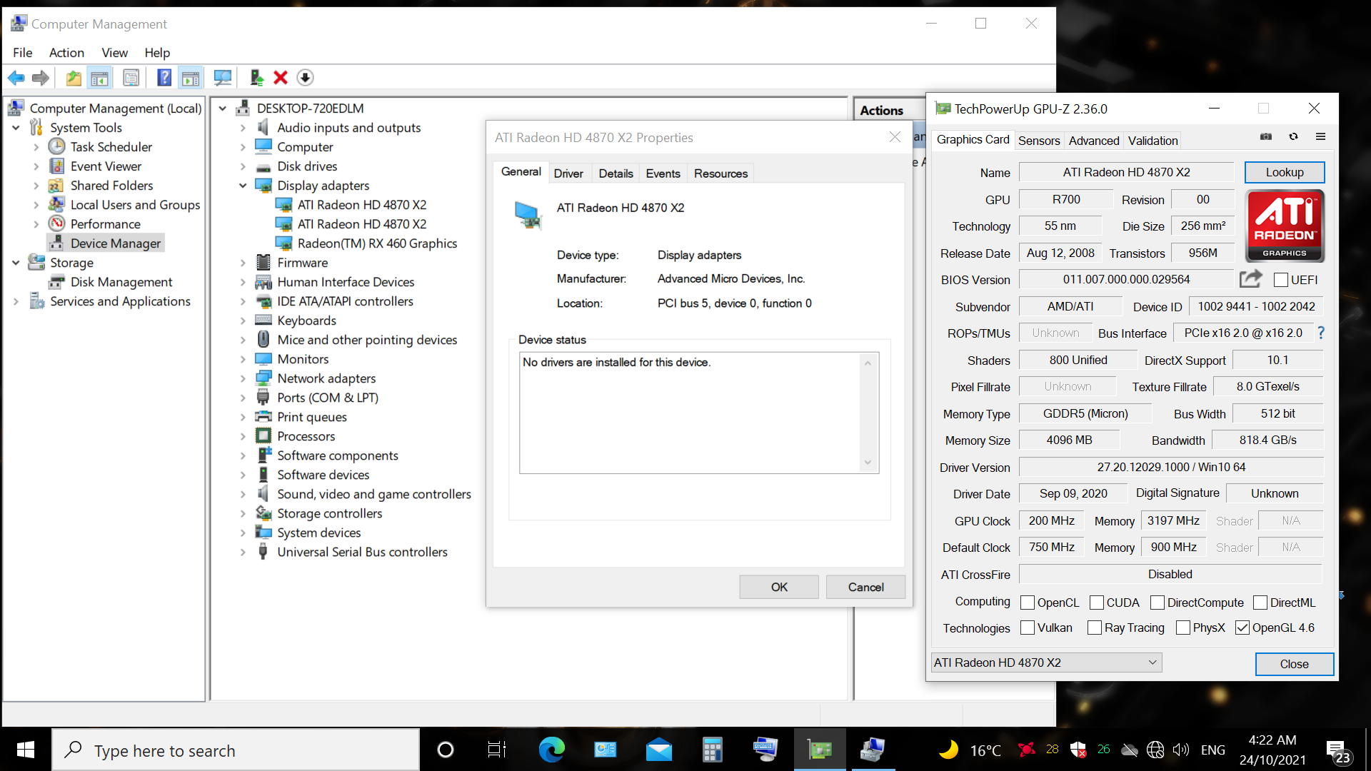
Task: Click the Task View taskbar icon
Action: (x=497, y=750)
